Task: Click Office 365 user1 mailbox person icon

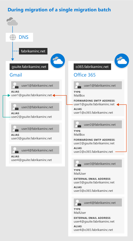Action: (78, 85)
